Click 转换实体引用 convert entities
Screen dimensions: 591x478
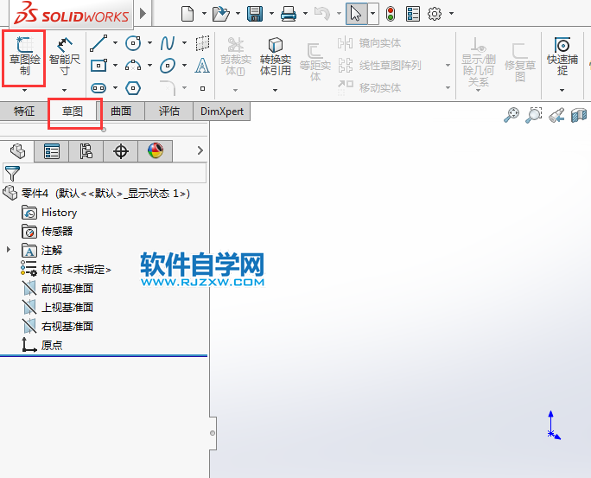(x=275, y=56)
